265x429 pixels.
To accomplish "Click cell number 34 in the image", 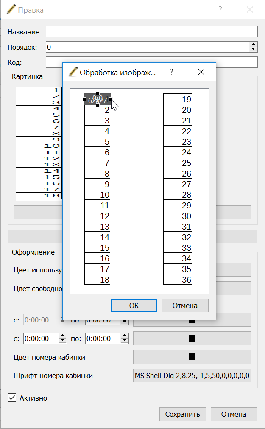I will (x=178, y=258).
